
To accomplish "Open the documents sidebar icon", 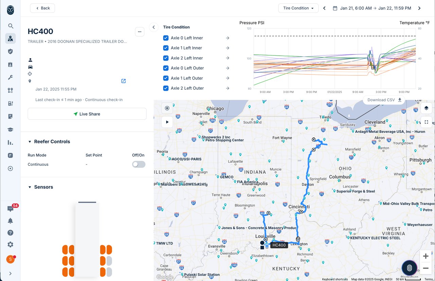I will (x=11, y=116).
